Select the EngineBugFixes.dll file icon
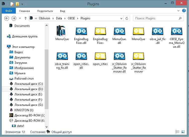 tap(81, 31)
